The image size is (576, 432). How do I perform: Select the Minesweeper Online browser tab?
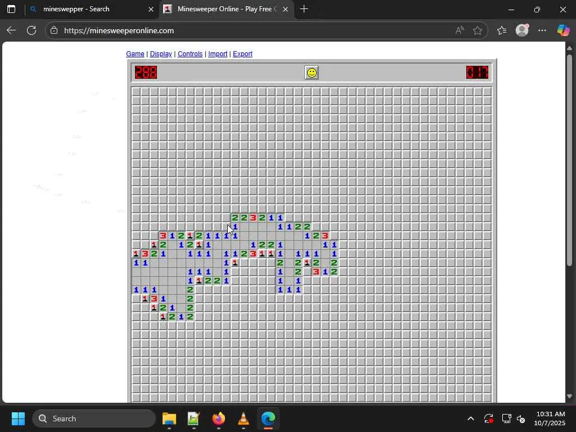[227, 9]
